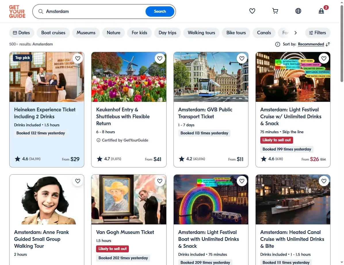Show more categories with right chevron
This screenshot has width=344, height=265.
295,33
